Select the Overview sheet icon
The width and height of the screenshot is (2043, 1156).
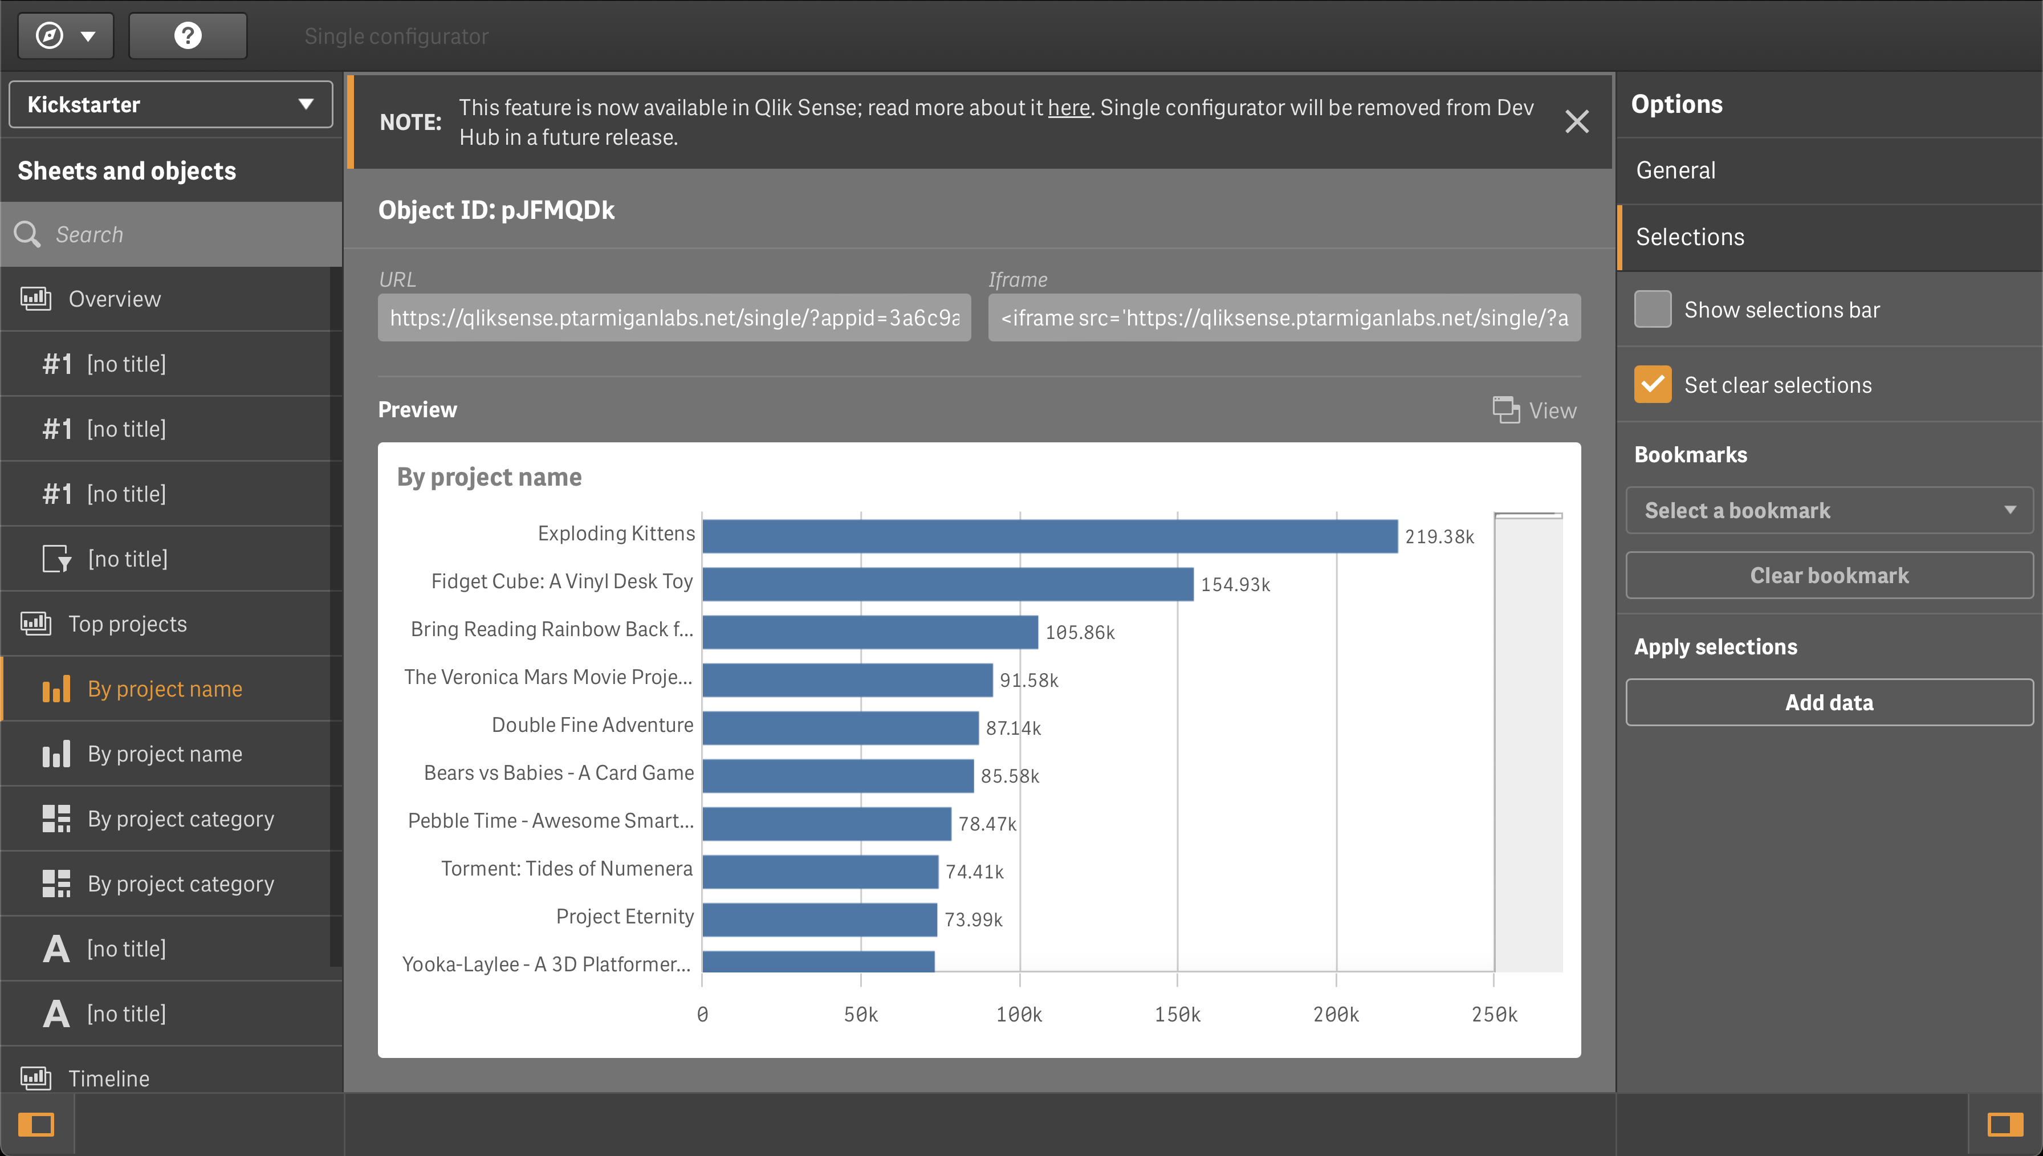pos(36,299)
